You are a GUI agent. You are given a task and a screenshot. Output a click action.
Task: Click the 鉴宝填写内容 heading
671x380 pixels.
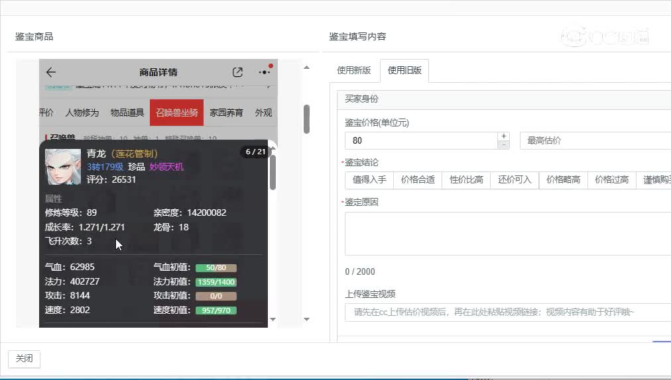pos(358,36)
